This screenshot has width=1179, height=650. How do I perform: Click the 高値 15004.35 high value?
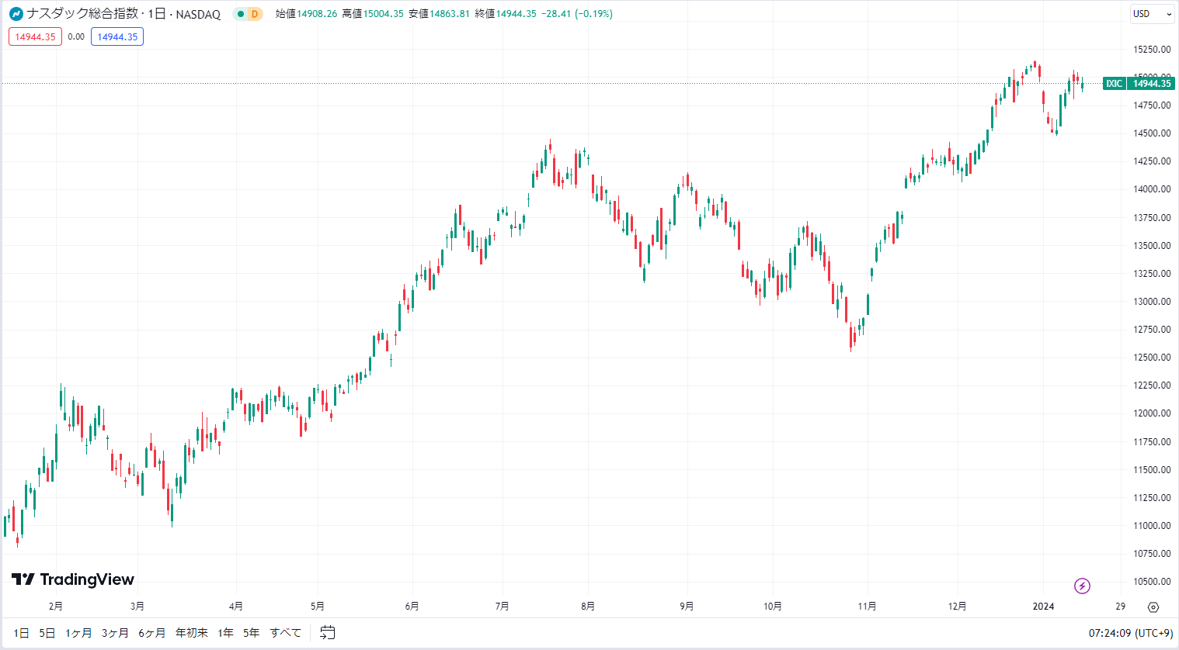[x=373, y=14]
